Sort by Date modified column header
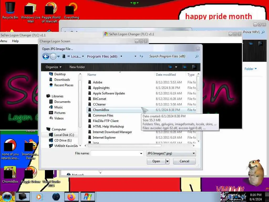This screenshot has width=269, height=202. point(166,74)
